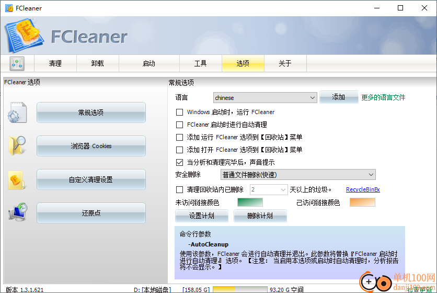Uncheck 当分析和清理完毕后，声音提示
The height and width of the screenshot is (293, 437).
pos(179,162)
